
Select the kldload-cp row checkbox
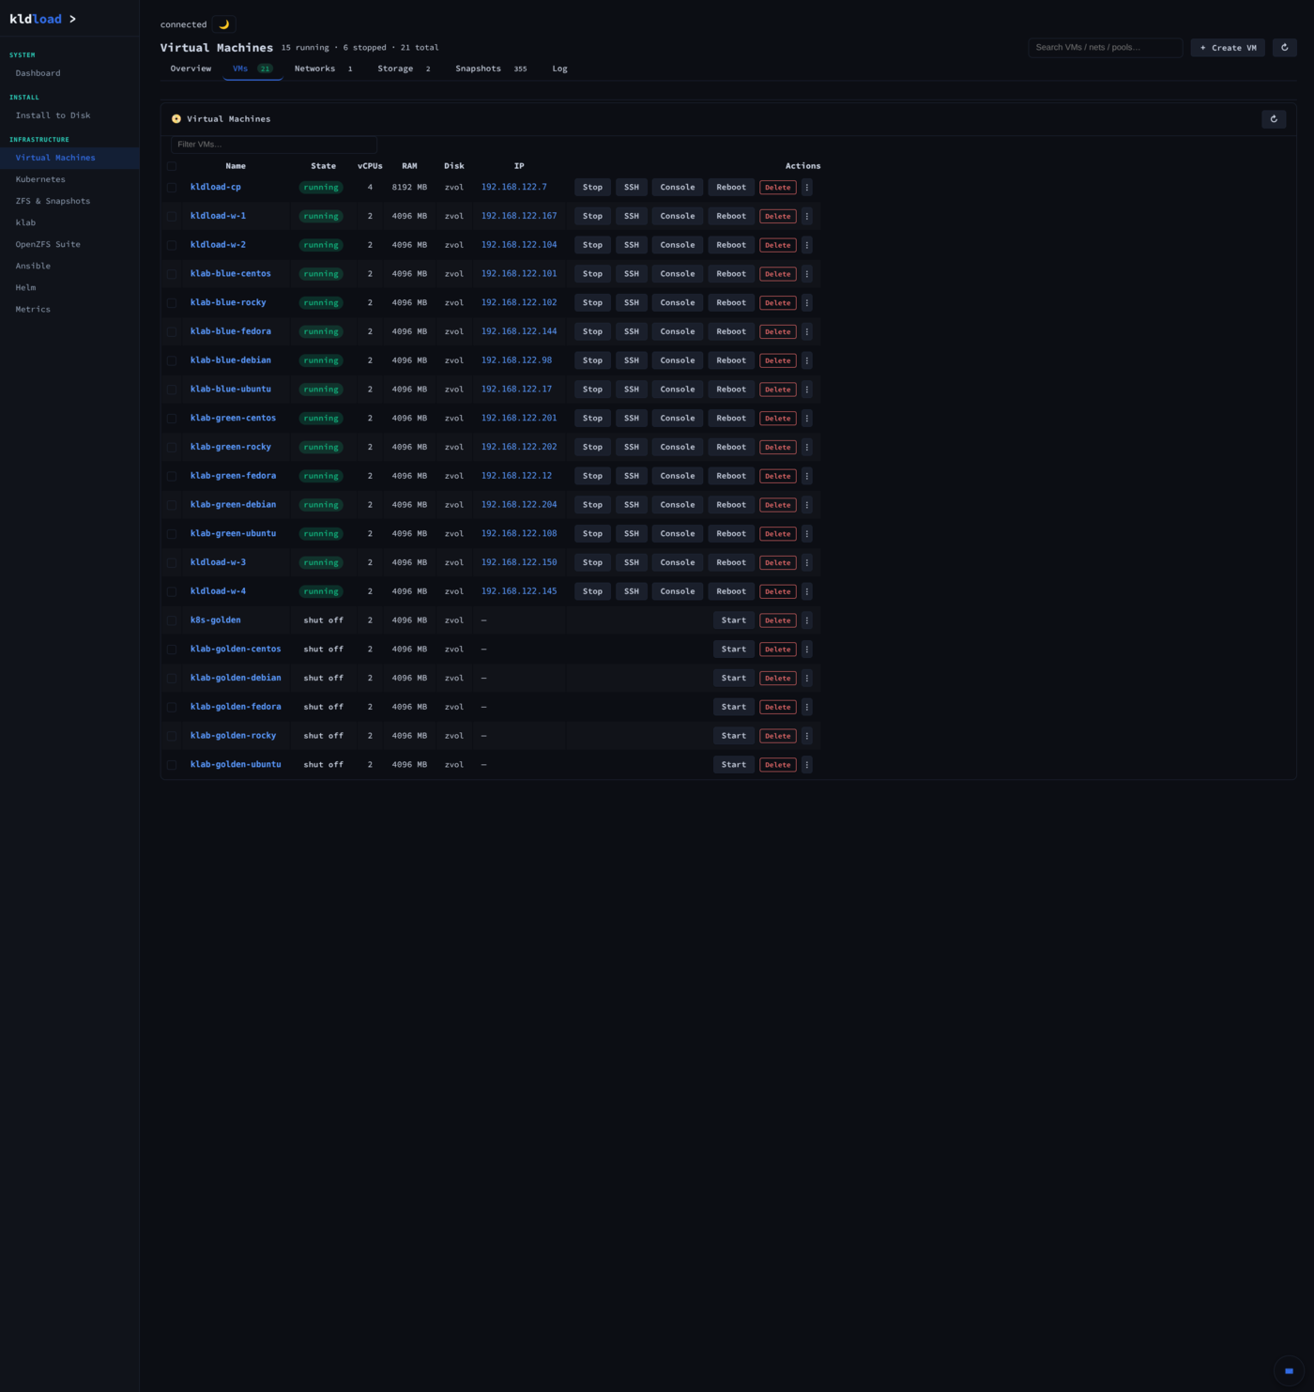(172, 188)
